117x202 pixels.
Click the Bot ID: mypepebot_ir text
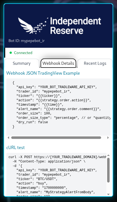tap(27, 41)
